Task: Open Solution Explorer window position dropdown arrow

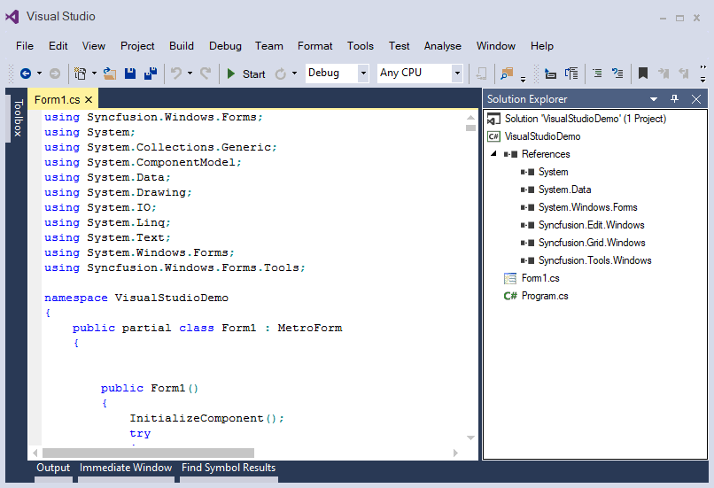Action: pyautogui.click(x=654, y=99)
